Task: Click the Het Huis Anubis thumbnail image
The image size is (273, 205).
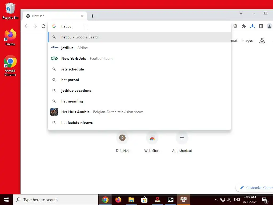Action: (54, 112)
